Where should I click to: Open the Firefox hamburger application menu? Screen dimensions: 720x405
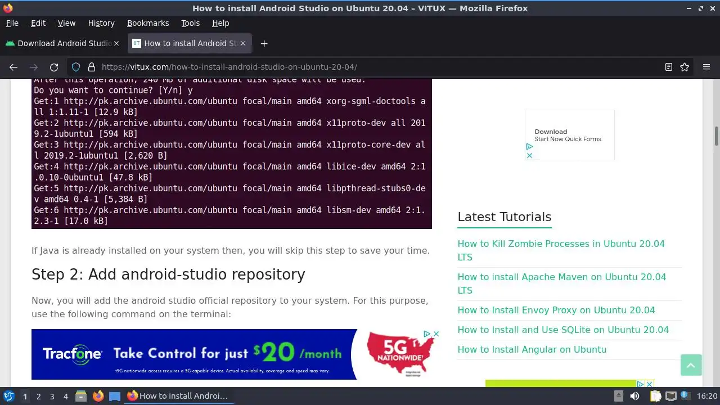(x=706, y=67)
